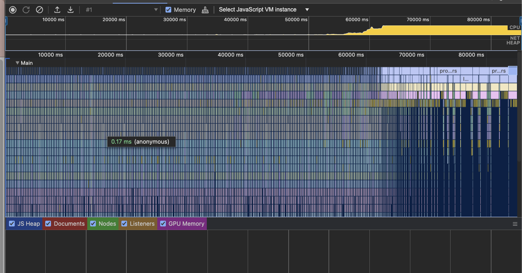Click the collect garbage broom icon
Viewport: 522px width, 273px height.
205,10
